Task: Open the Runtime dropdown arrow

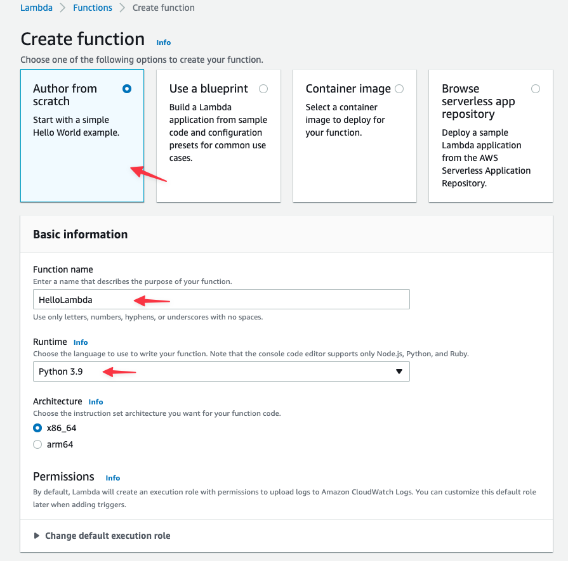Action: [399, 371]
